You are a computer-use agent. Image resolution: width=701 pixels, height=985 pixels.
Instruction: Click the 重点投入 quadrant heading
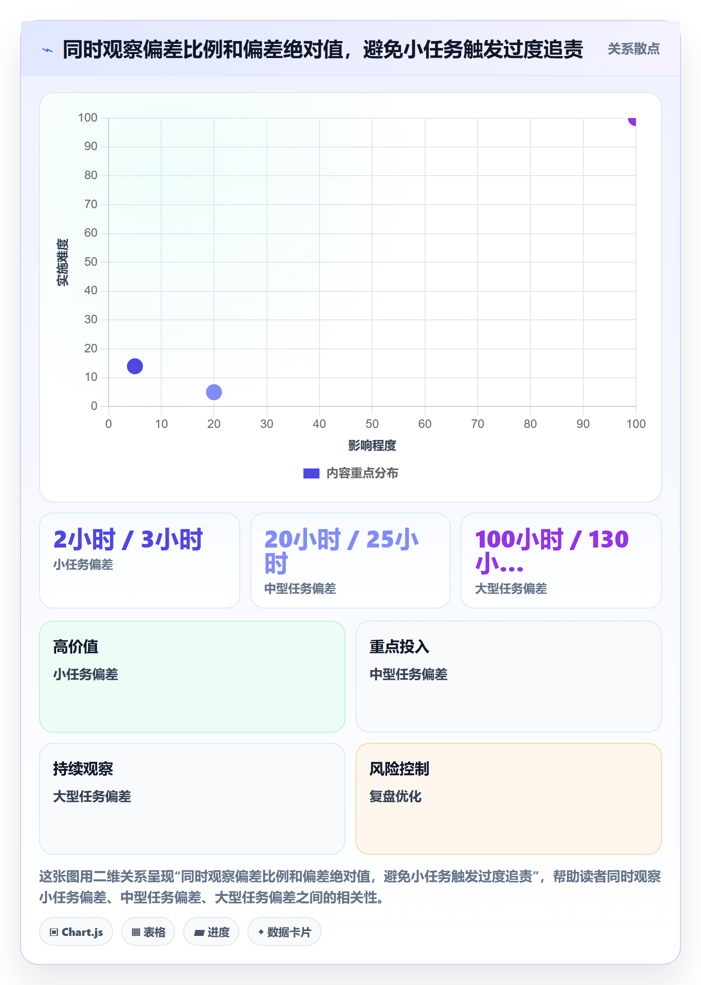coord(400,647)
